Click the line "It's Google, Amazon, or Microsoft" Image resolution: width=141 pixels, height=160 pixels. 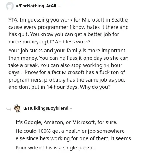[x=66, y=122]
